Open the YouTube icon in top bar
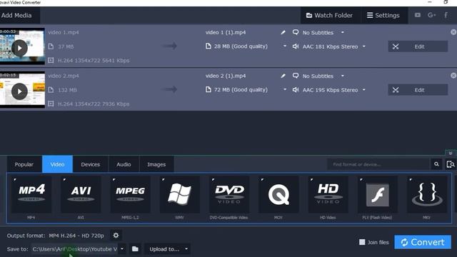Image resolution: width=457 pixels, height=257 pixels. tap(418, 15)
